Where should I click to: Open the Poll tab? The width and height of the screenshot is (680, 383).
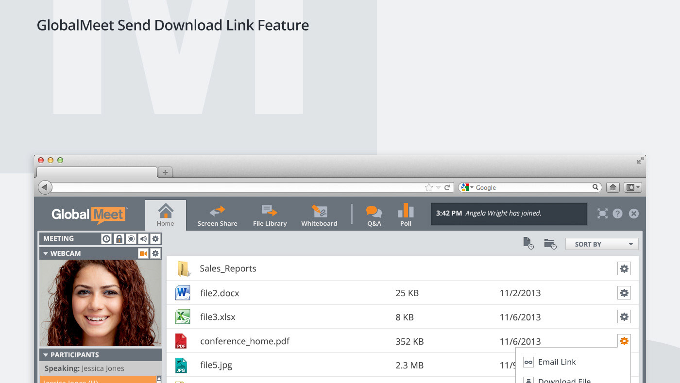coord(406,216)
